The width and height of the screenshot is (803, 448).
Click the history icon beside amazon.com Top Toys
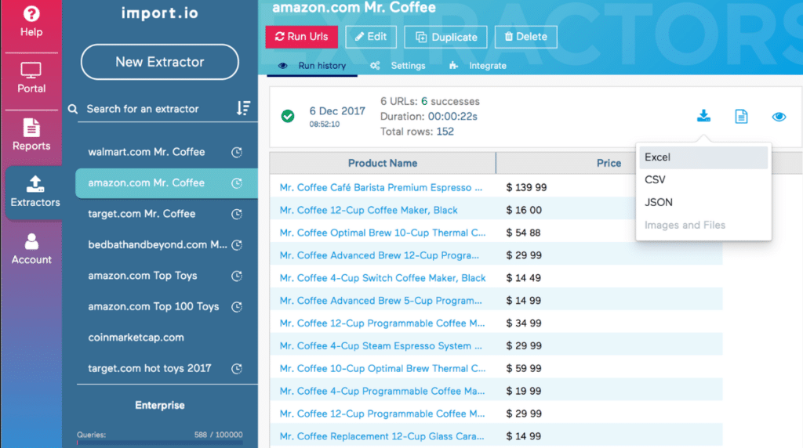click(237, 276)
